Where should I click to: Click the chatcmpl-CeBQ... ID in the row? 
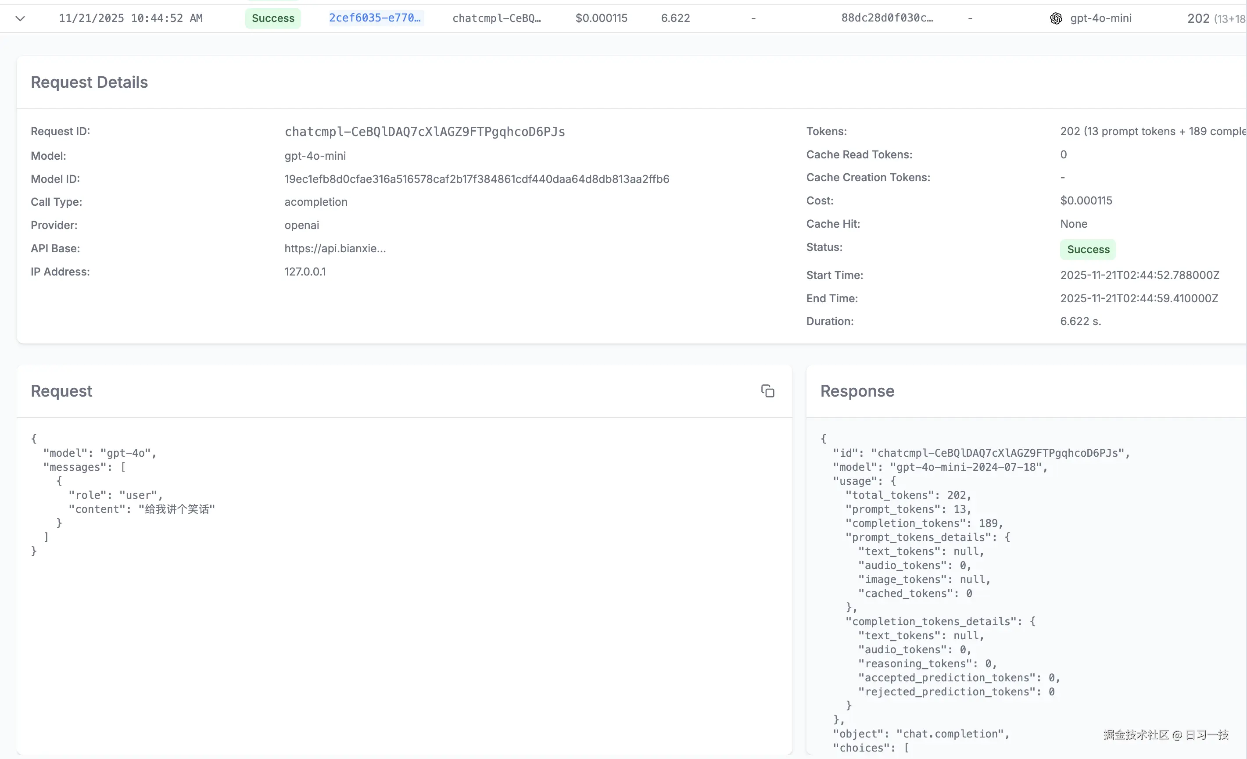point(496,18)
